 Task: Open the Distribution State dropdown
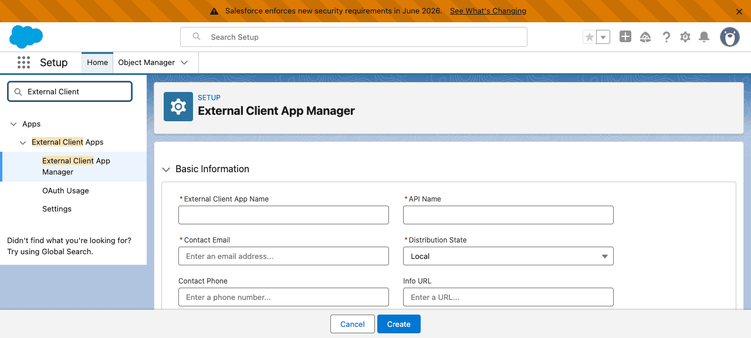(x=508, y=256)
